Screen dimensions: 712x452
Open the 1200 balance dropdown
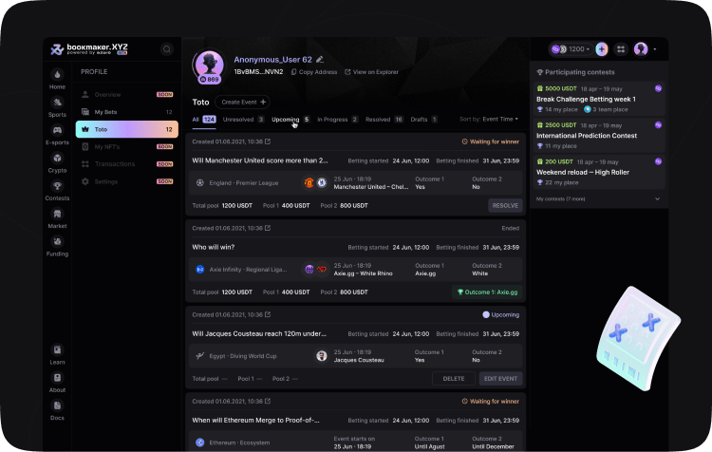(571, 49)
